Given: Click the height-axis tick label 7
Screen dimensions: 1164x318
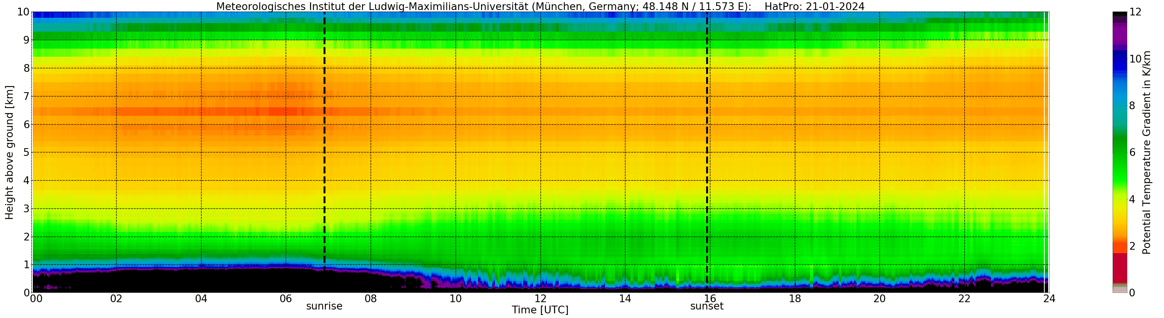Looking at the screenshot, I should [26, 96].
